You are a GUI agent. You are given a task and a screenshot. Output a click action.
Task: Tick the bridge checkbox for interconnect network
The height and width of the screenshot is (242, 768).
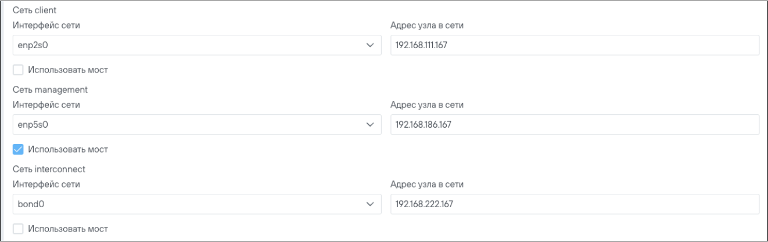point(18,229)
